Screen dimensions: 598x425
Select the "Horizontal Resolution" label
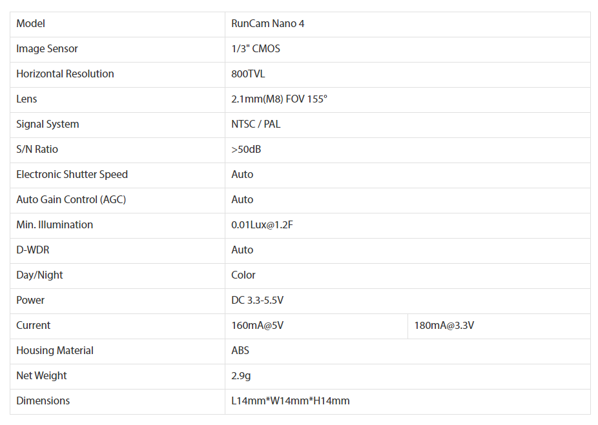[x=65, y=74]
